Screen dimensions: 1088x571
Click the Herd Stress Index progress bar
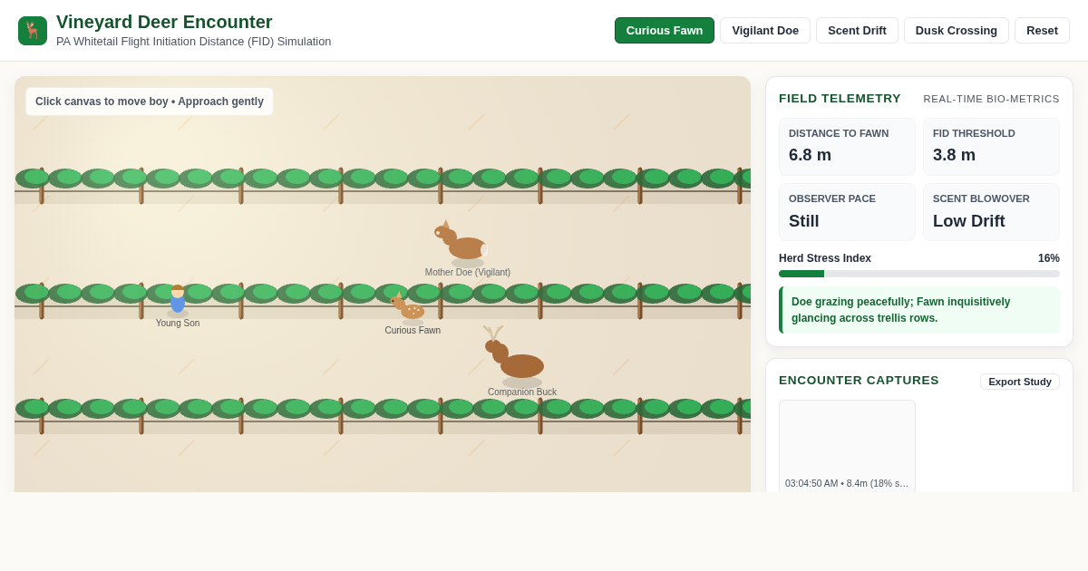click(x=919, y=274)
